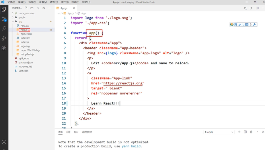Viewport: 265px width, 150px height.
Task: Open package.json in the explorer
Action: pyautogui.click(x=26, y=63)
